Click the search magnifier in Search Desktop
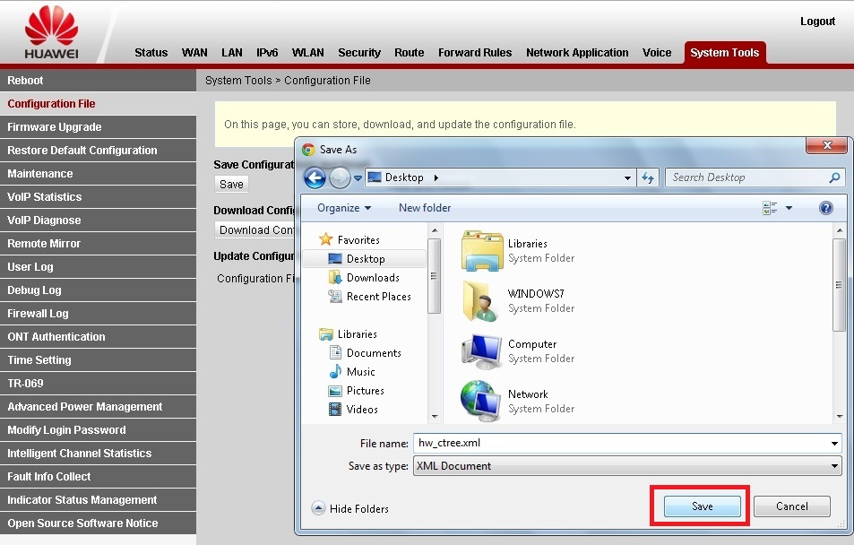Viewport: 854px width, 545px height. [834, 177]
